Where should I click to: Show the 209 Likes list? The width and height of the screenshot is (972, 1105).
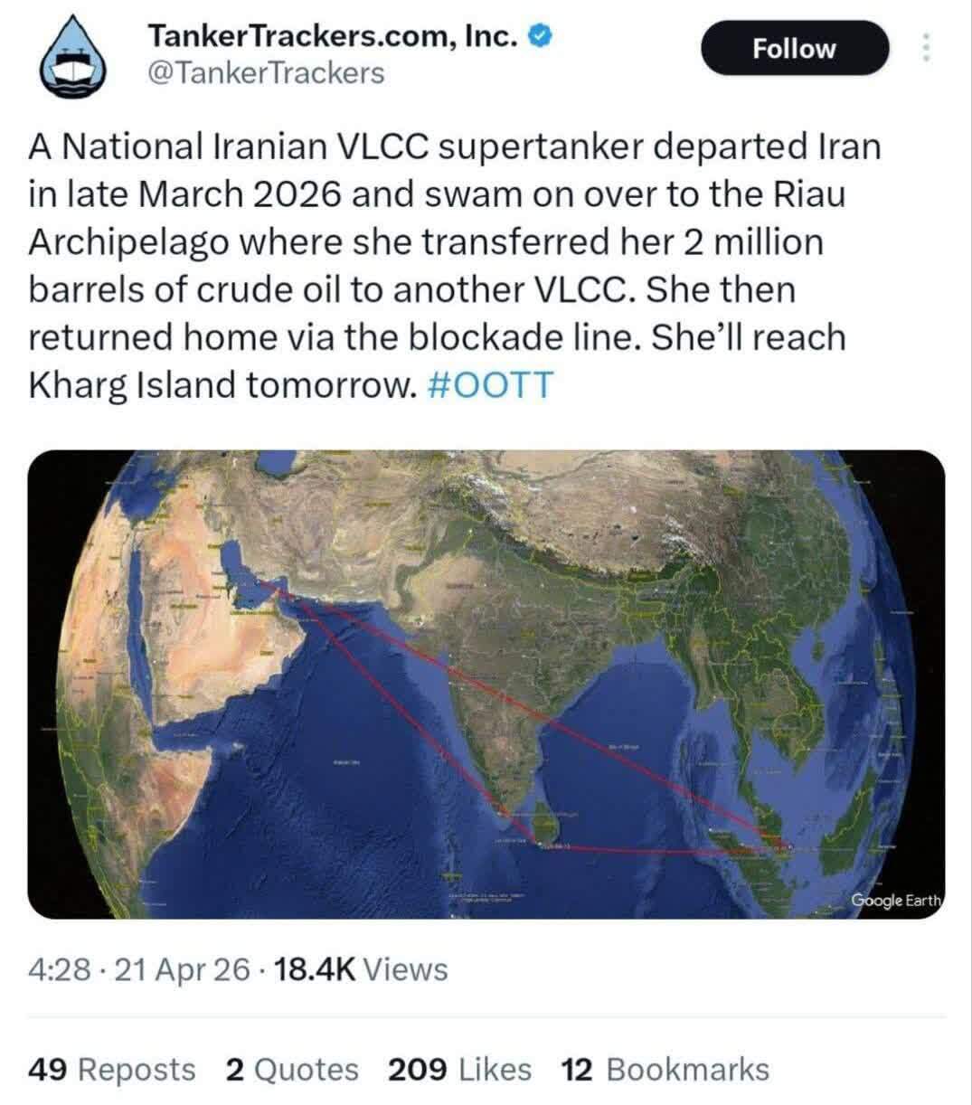pos(459,1070)
